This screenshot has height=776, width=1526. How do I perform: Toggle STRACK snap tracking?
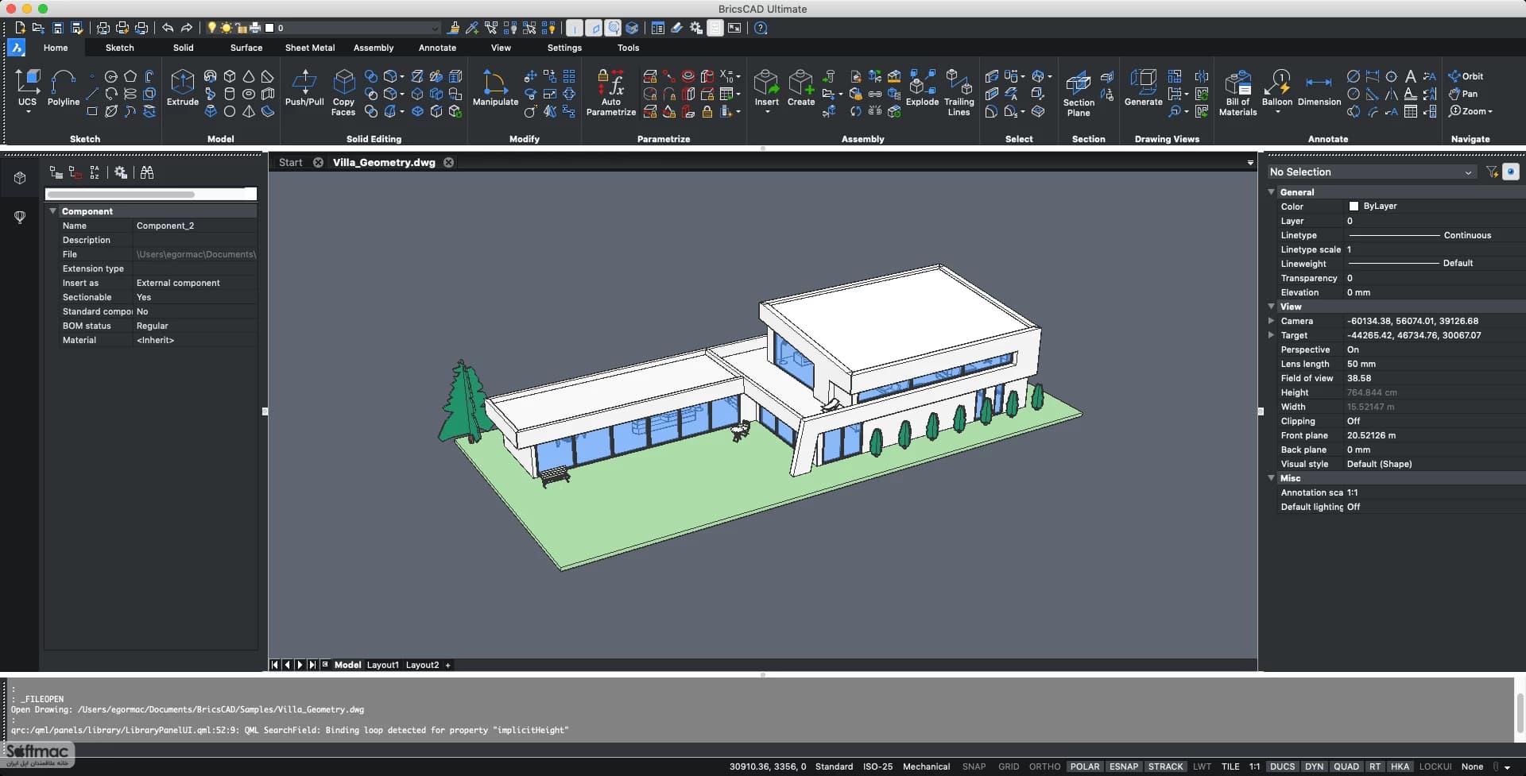[x=1165, y=766]
